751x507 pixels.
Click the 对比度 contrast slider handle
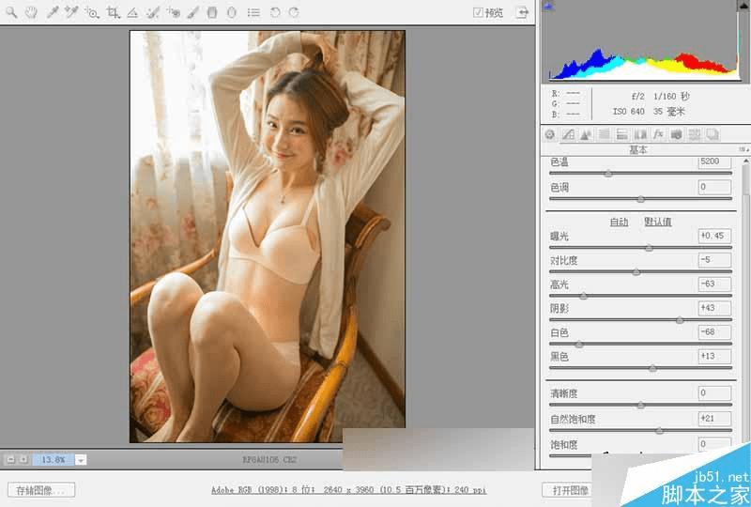tap(636, 271)
